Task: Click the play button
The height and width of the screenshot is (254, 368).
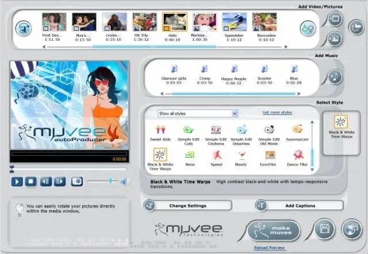Action: (17, 181)
